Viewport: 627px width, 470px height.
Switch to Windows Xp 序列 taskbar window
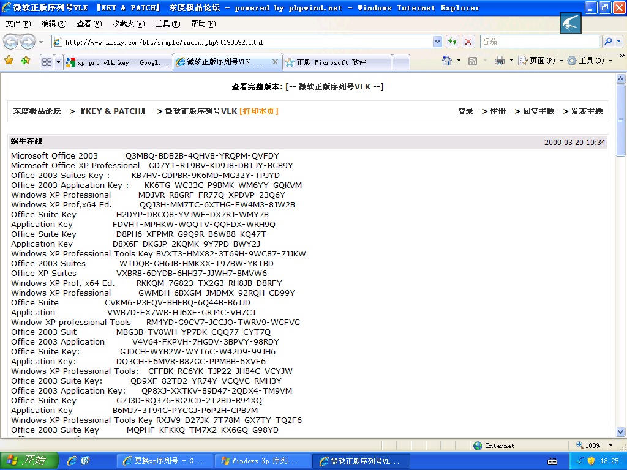pyautogui.click(x=263, y=461)
